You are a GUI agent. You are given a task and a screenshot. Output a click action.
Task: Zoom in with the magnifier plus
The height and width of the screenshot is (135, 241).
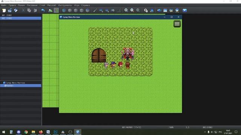point(126,10)
